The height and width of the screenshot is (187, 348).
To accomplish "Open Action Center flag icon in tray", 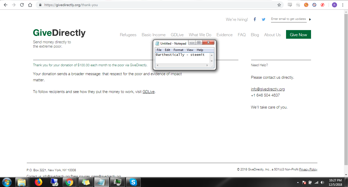I will pos(304,182).
